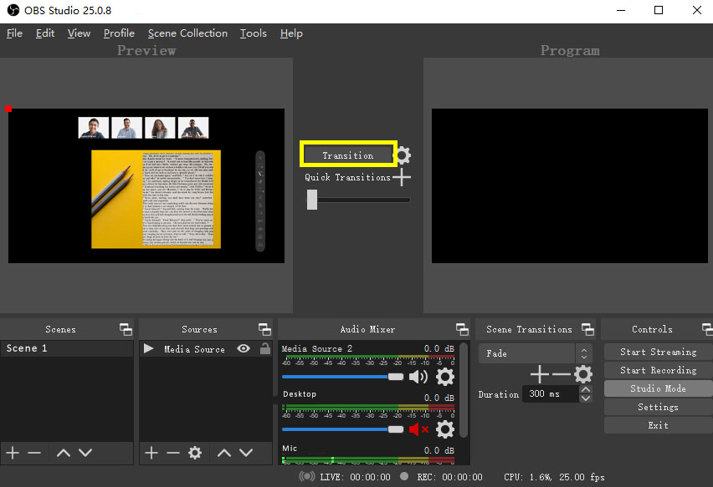Add a new scene
This screenshot has height=487, width=713.
click(13, 453)
